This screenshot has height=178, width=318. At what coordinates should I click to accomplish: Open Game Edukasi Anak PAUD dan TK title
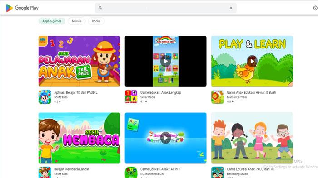pos(250,169)
